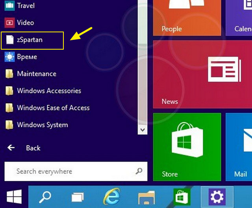Open Task View from the taskbar

pos(78,196)
